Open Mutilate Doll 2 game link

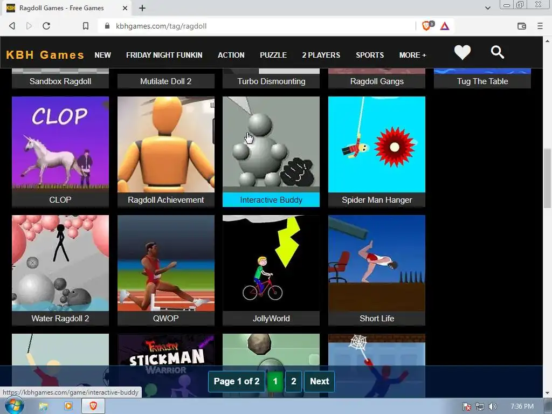coord(166,81)
